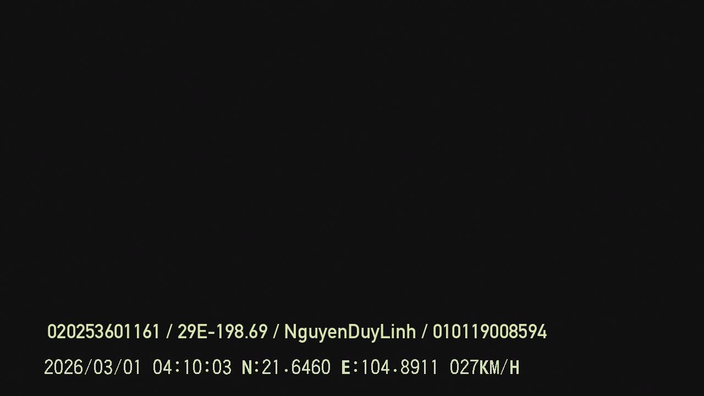Click the KM/H speed unit

point(499,367)
